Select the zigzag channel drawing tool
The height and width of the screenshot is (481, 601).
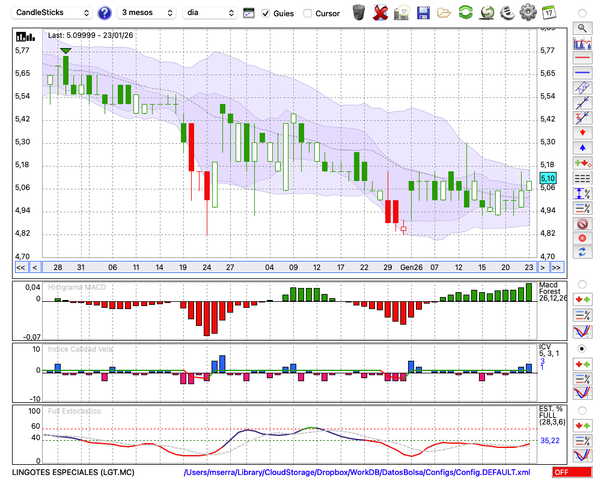coord(582,87)
